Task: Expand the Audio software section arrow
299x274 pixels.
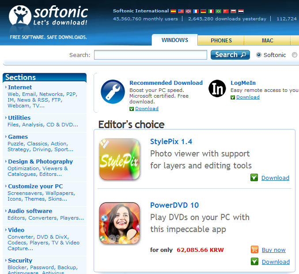Action: click(6, 211)
